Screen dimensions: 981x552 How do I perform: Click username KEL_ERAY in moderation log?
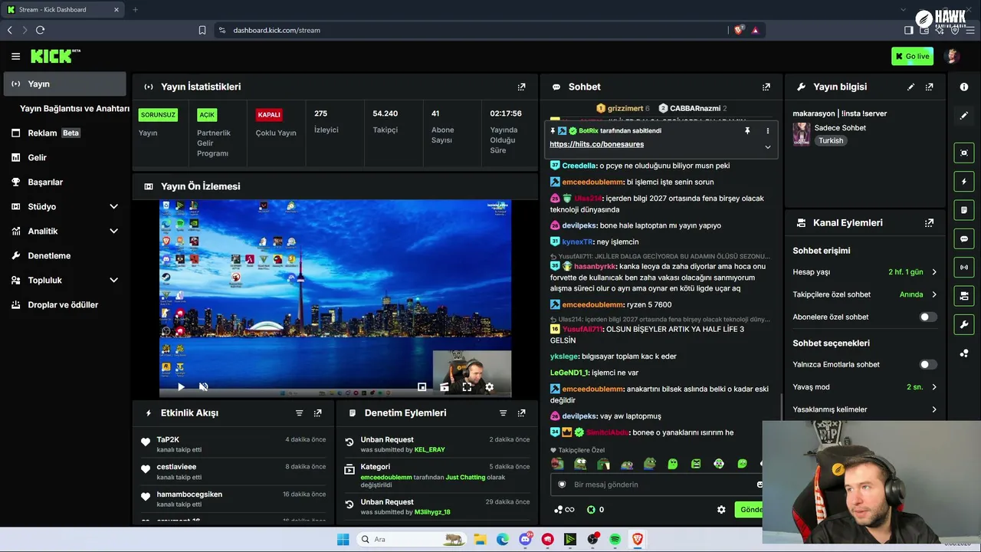pyautogui.click(x=429, y=449)
